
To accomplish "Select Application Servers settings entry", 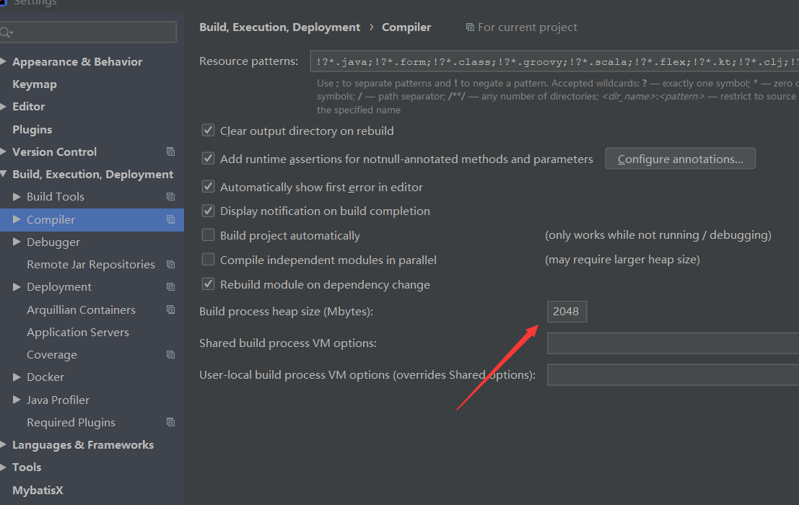I will click(x=78, y=333).
